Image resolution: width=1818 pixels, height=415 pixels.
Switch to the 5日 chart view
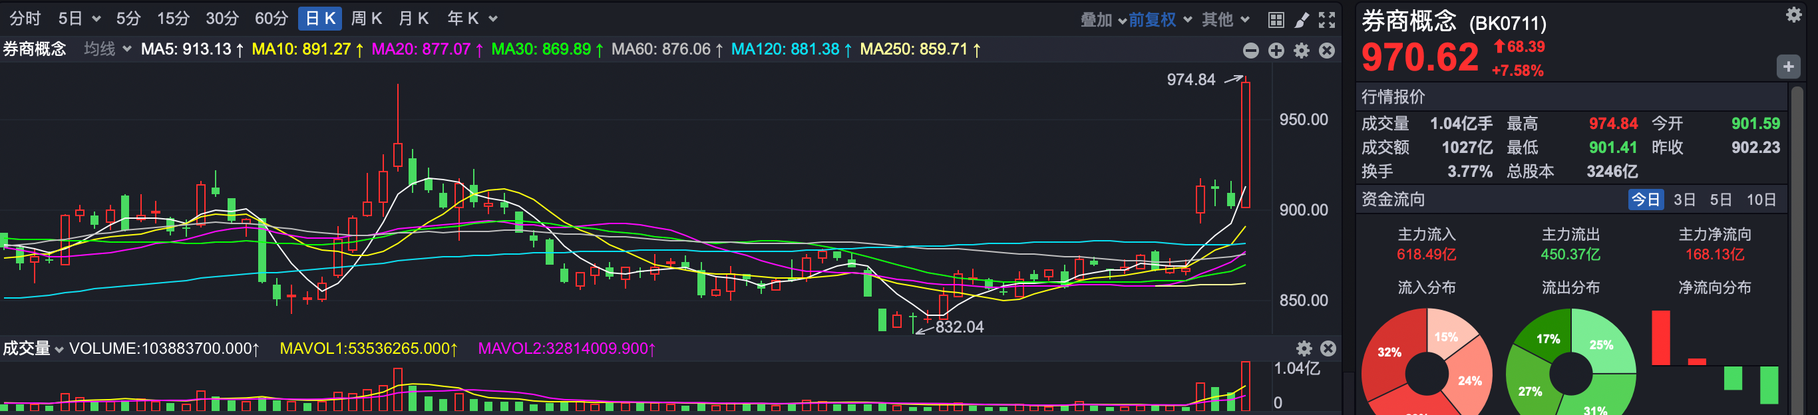pos(71,19)
